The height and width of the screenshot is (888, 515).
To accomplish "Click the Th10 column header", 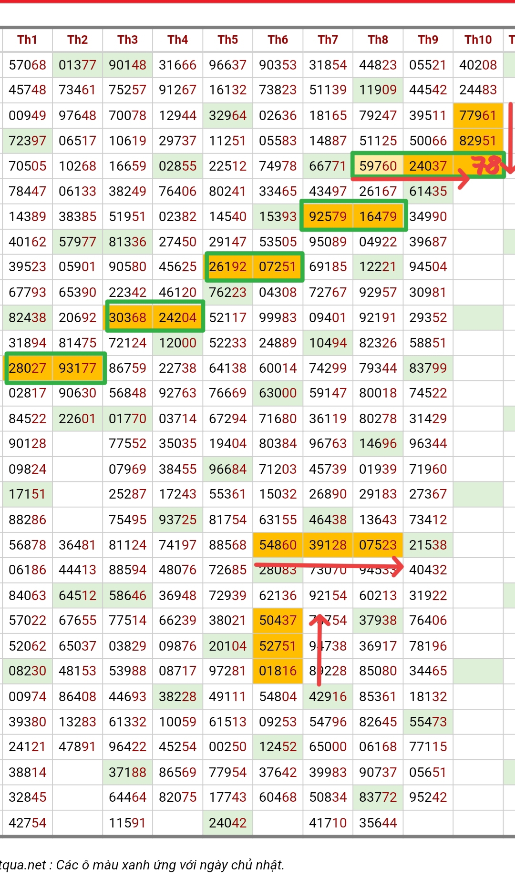I will point(478,40).
